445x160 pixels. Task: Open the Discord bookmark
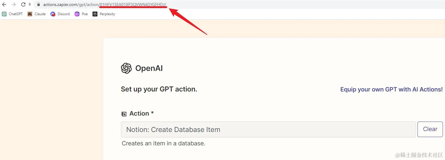tap(60, 14)
